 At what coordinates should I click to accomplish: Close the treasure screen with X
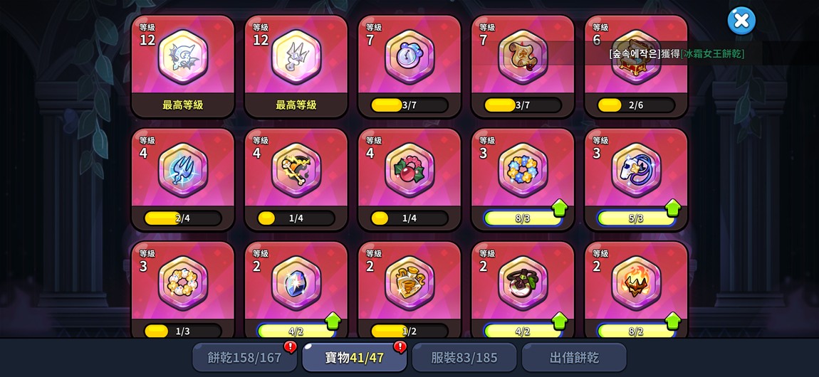click(741, 21)
